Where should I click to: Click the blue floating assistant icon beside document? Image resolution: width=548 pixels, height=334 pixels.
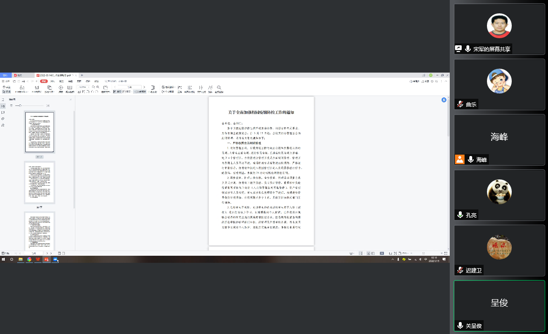point(444,100)
